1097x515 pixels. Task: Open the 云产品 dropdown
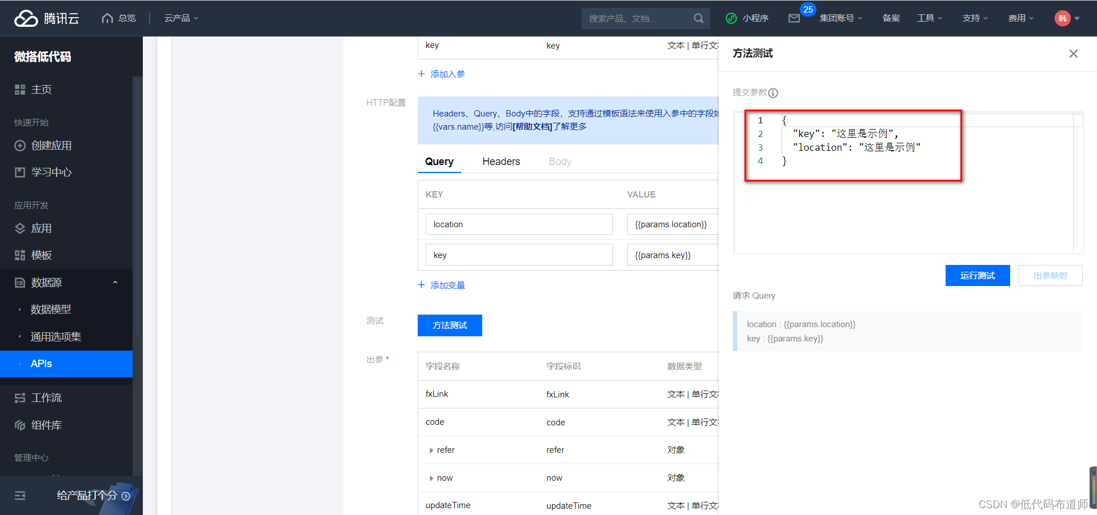click(x=181, y=18)
